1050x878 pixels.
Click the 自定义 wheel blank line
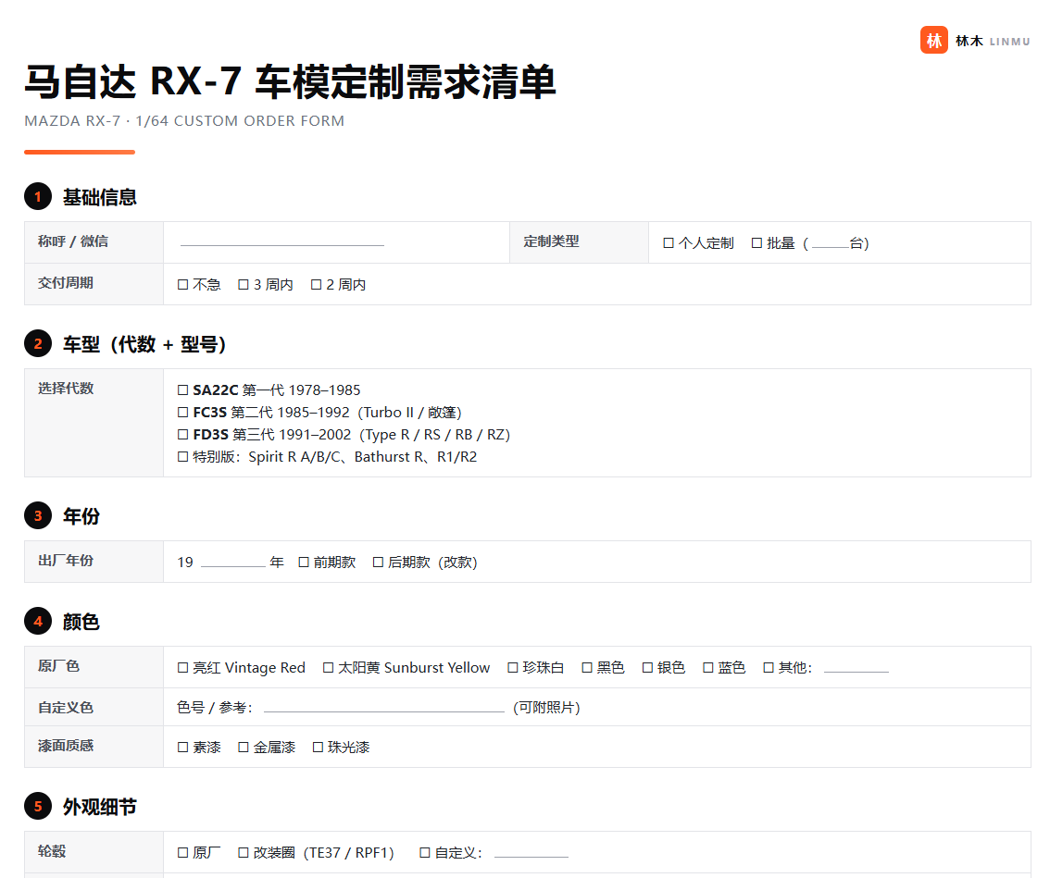pos(531,853)
